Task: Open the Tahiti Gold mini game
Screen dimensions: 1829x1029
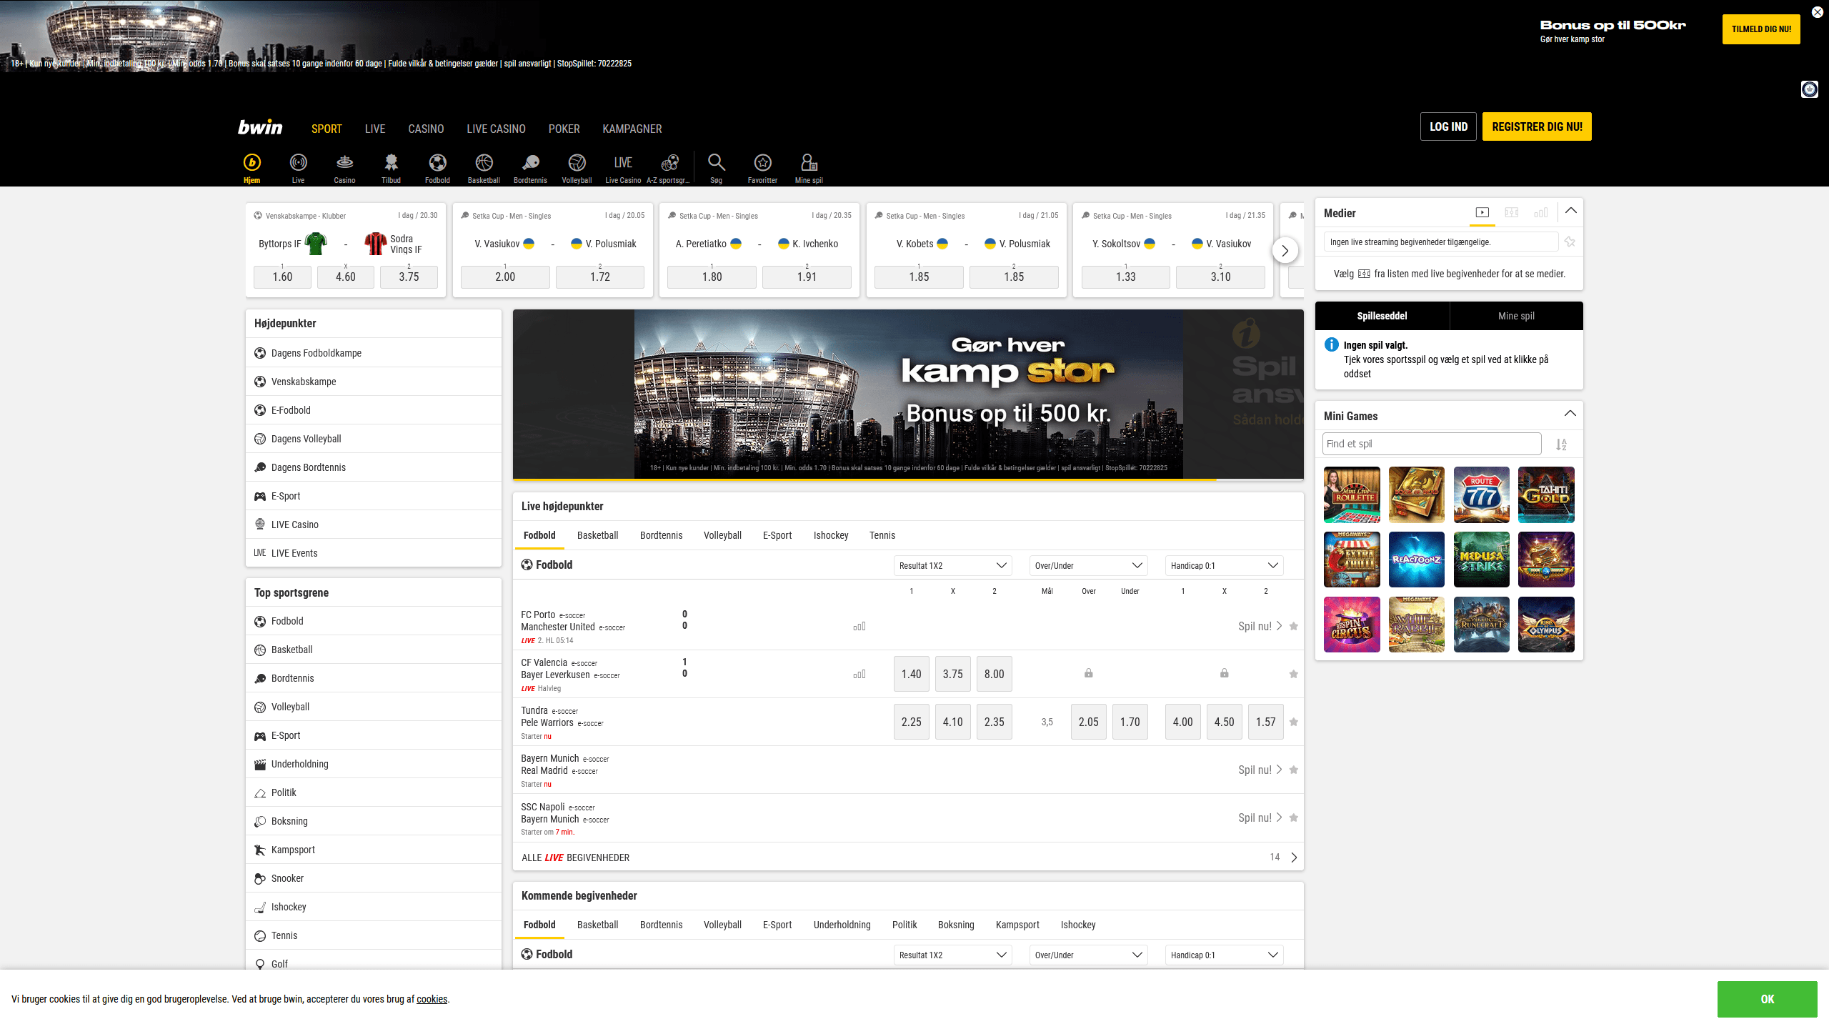Action: pyautogui.click(x=1546, y=494)
